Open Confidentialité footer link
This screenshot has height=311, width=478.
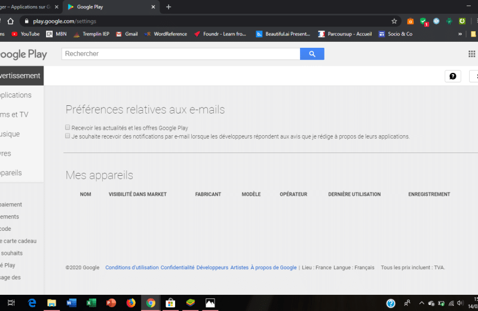click(x=177, y=268)
